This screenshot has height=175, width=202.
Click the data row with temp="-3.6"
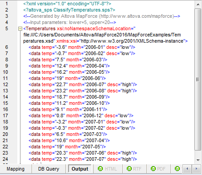[x=82, y=47]
